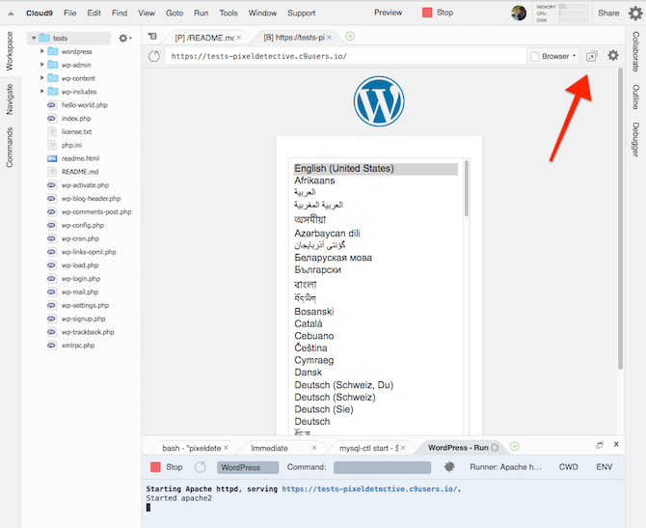Click the hello-world.php file icon

[x=51, y=105]
